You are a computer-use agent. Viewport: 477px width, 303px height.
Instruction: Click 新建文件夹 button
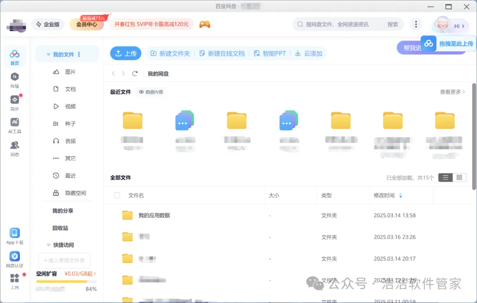pyautogui.click(x=170, y=53)
